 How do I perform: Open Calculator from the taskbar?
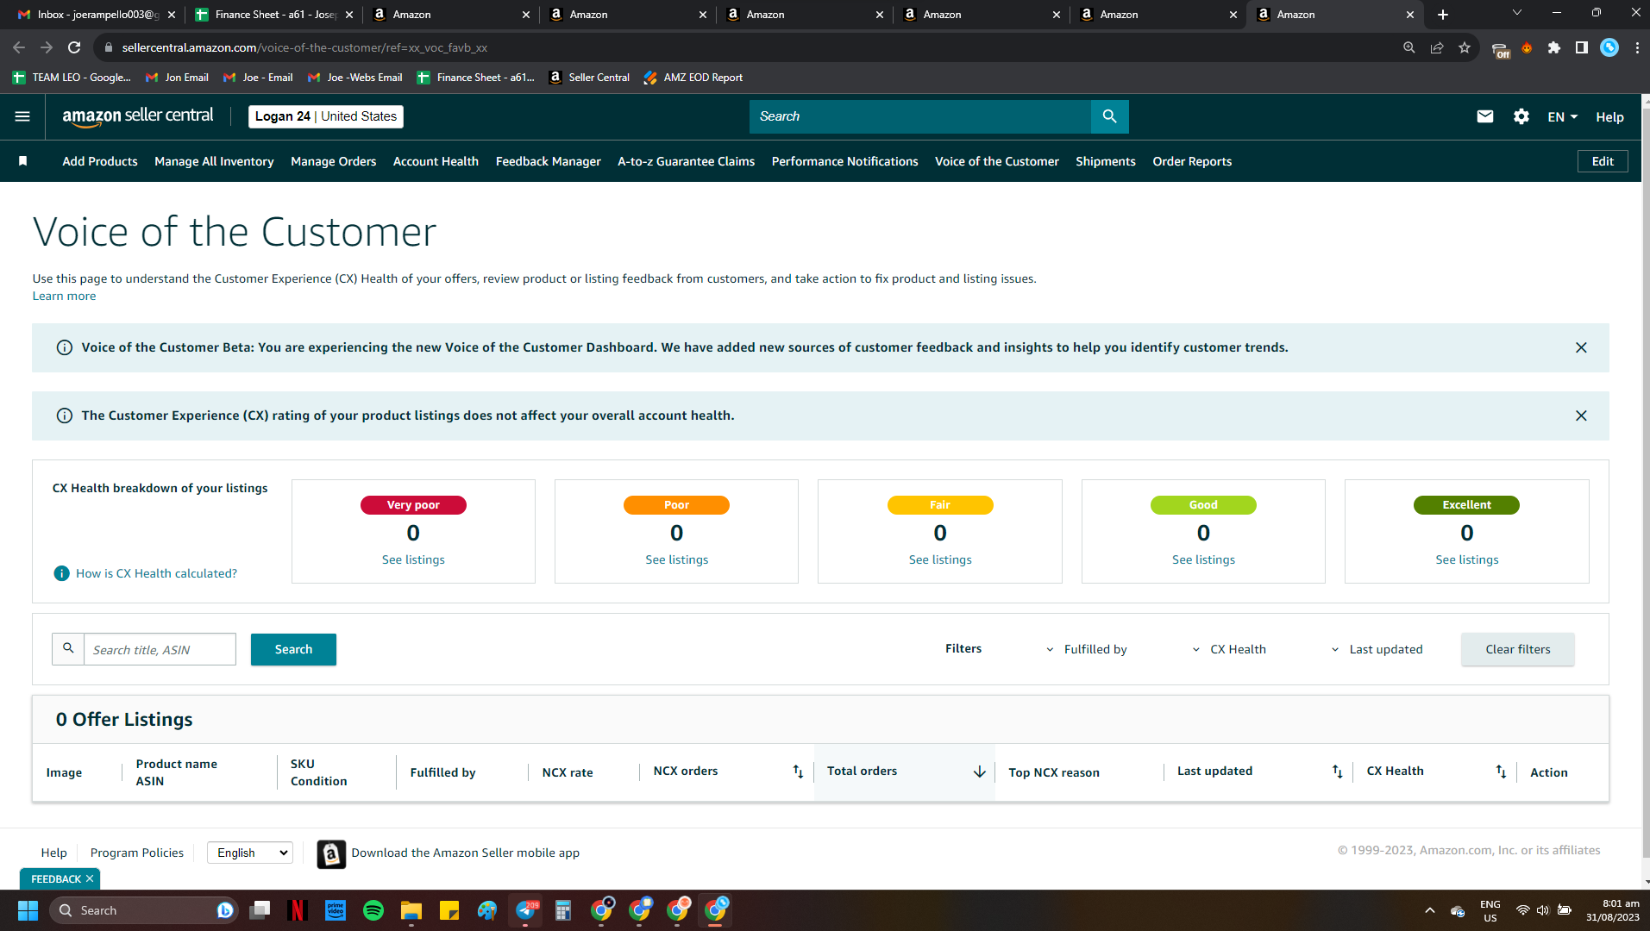coord(563,910)
